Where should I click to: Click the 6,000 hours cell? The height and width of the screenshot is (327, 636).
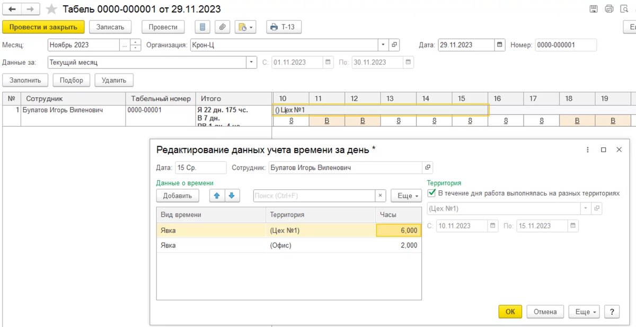click(399, 230)
